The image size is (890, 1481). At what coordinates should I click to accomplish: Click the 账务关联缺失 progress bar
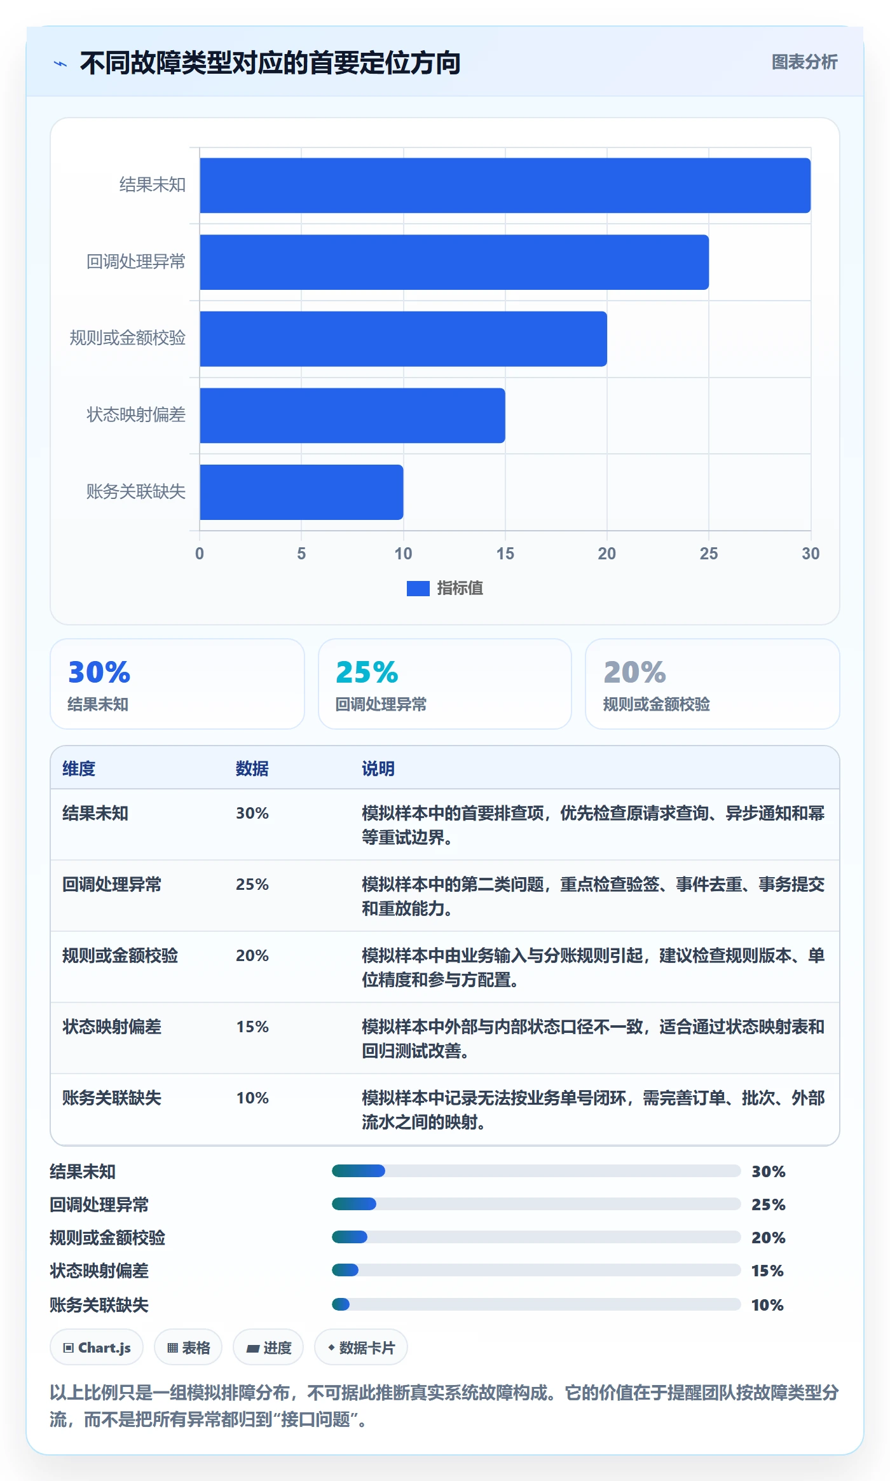click(537, 1304)
